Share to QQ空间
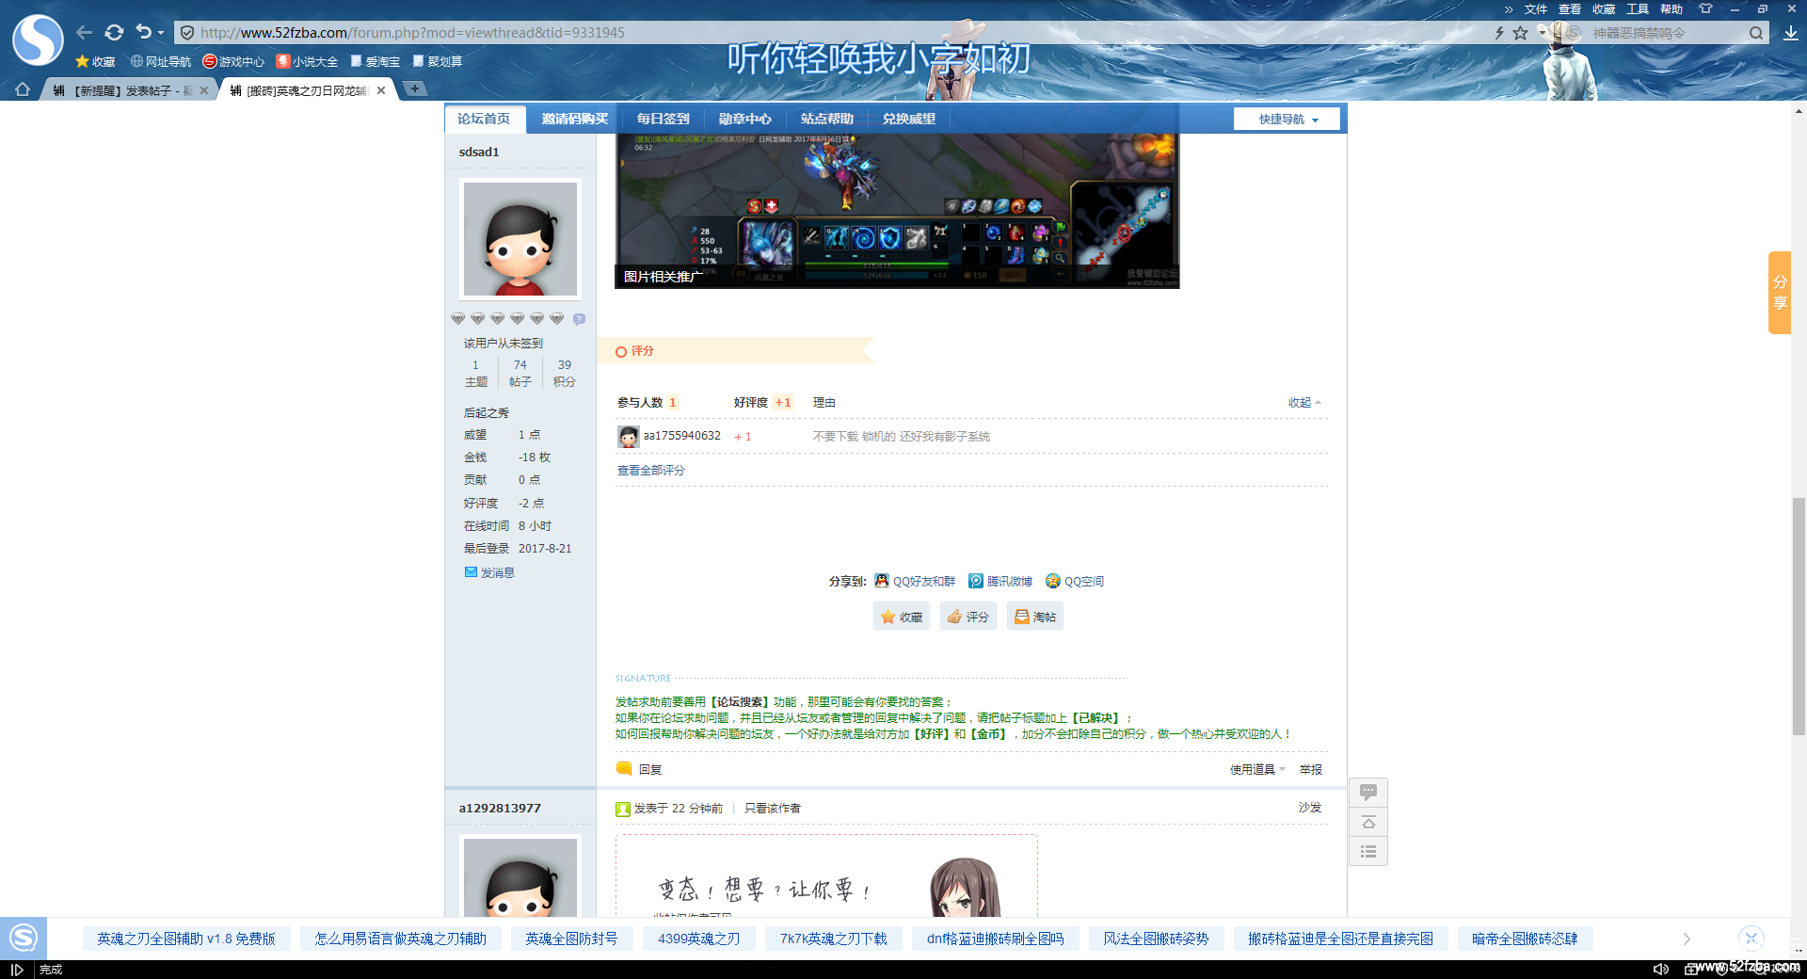The width and height of the screenshot is (1807, 979). pos(1075,581)
